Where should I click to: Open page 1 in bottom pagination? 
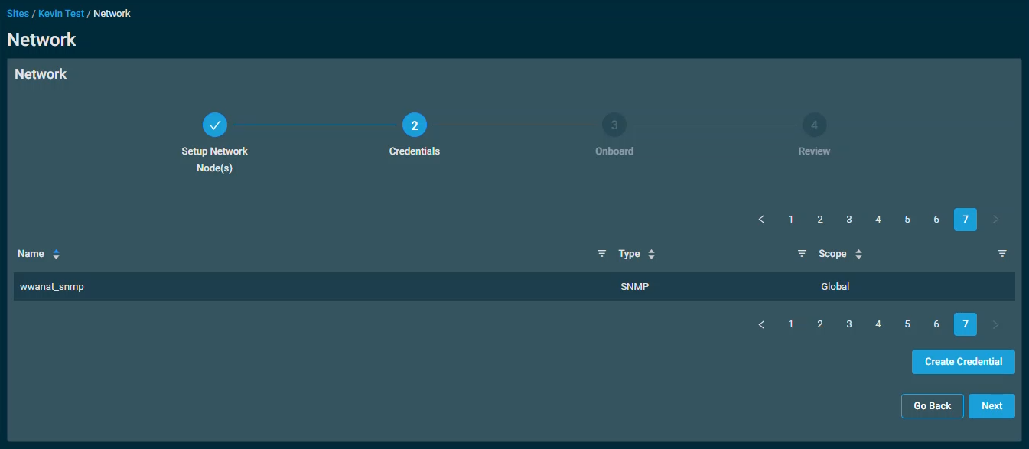pos(791,324)
